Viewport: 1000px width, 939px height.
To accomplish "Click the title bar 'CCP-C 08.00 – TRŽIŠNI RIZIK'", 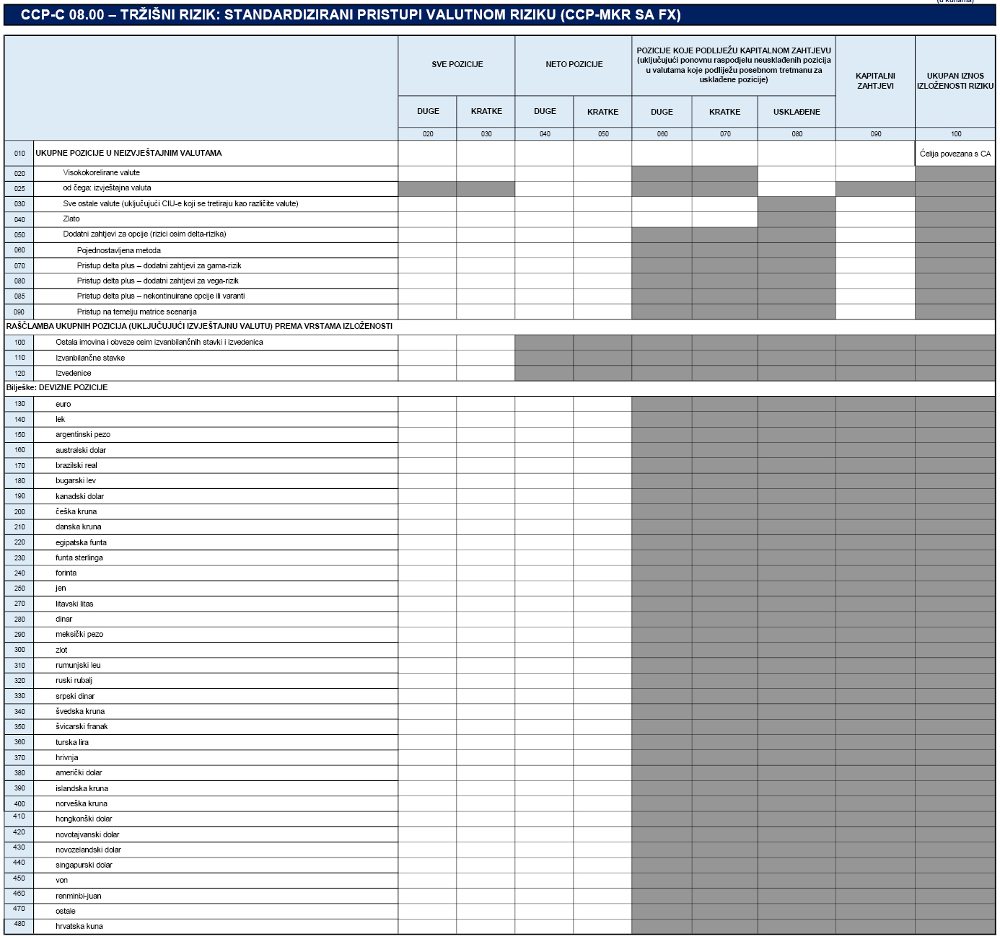I will [351, 15].
